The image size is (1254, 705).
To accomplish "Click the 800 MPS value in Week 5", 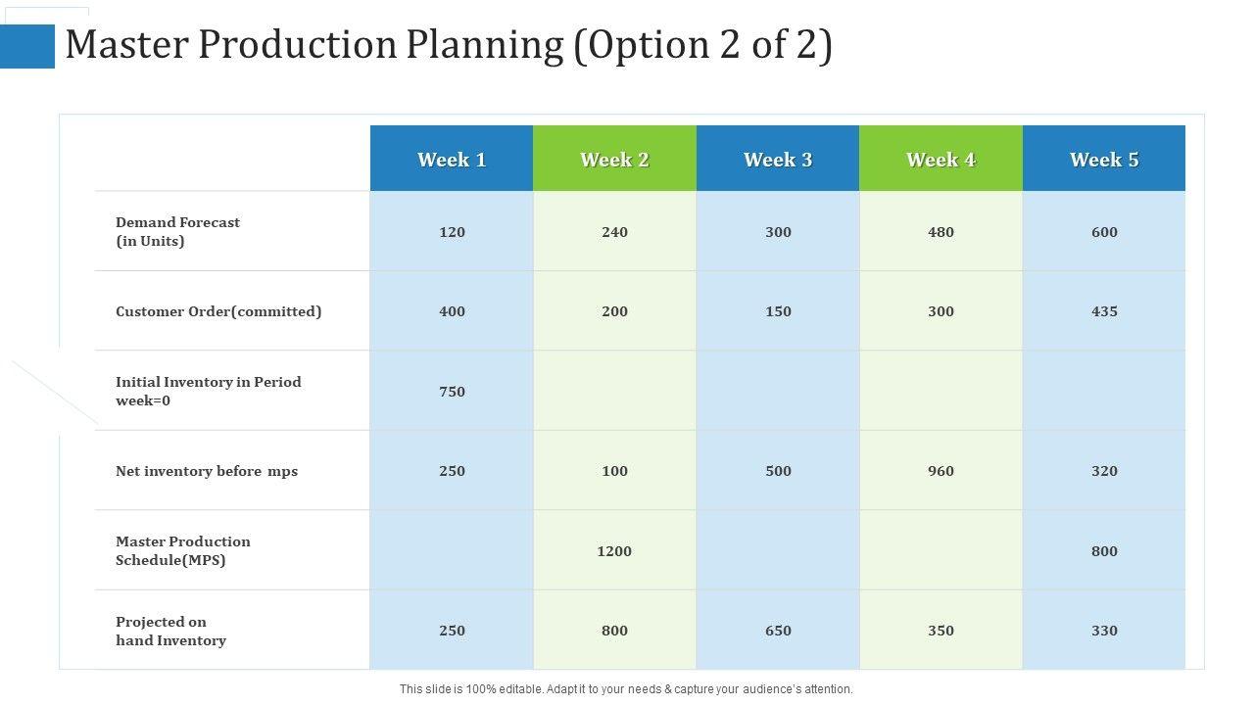I will click(1104, 551).
